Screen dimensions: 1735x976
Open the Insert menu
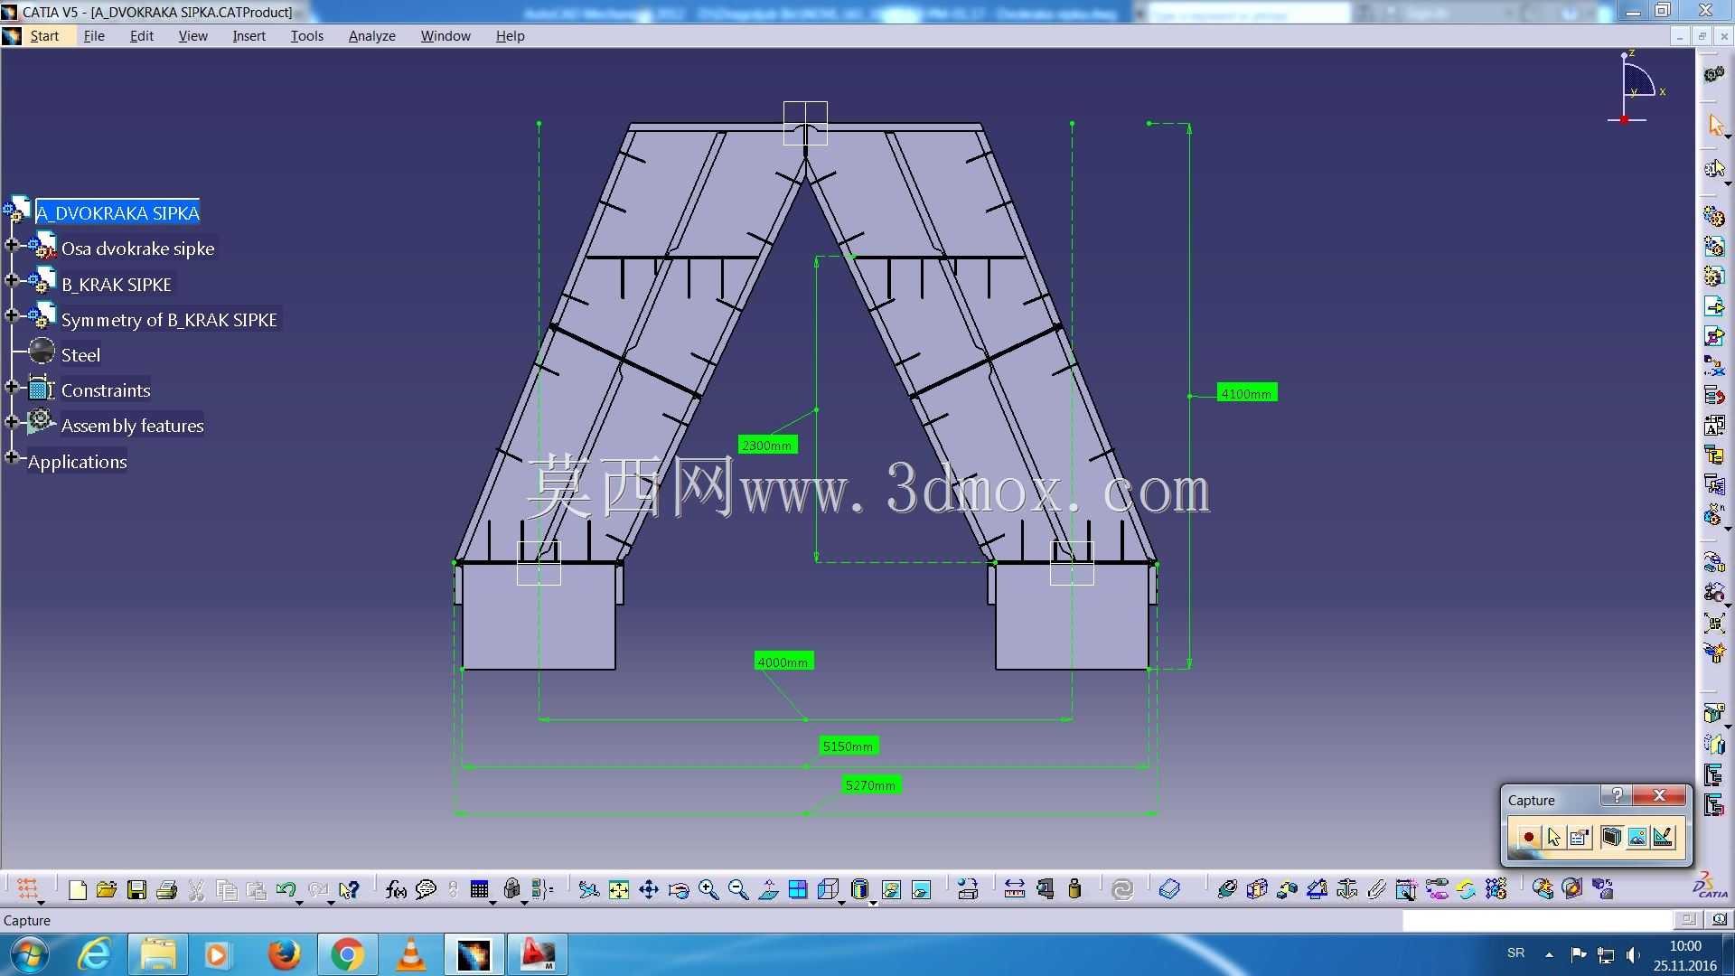[249, 36]
